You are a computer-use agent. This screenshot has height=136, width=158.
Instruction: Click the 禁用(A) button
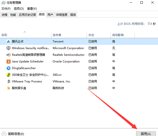click(x=146, y=134)
